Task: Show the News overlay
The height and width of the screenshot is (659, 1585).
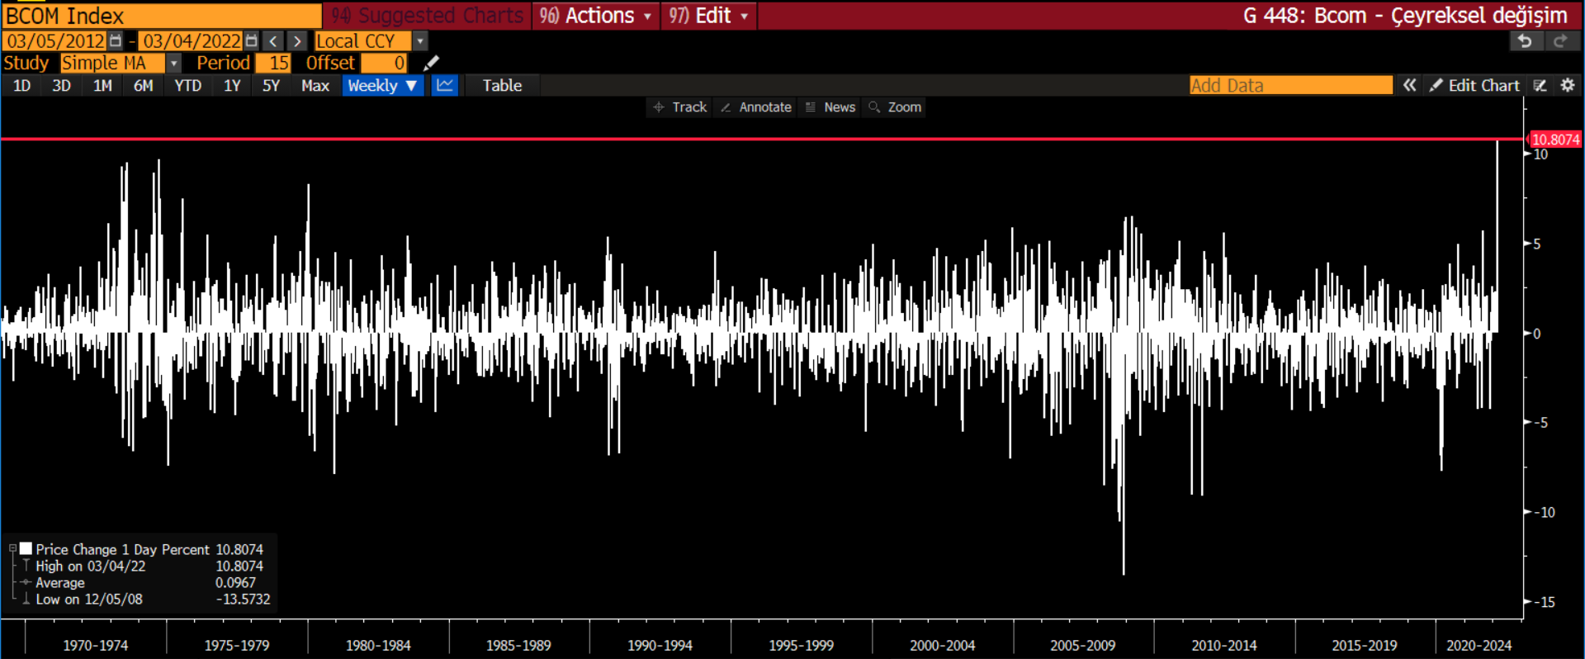Action: point(830,107)
